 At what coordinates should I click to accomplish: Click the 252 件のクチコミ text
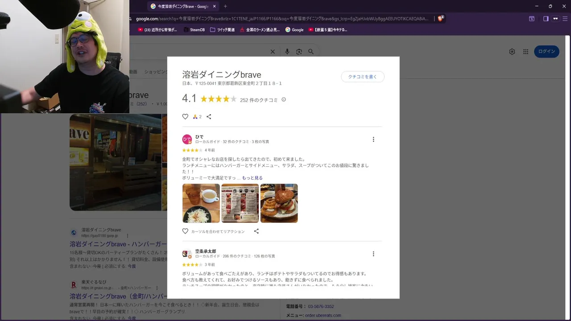259,100
